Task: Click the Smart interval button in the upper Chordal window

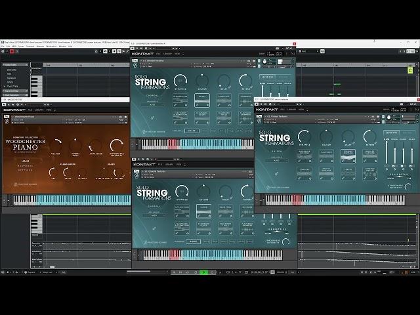Action: 192,131
